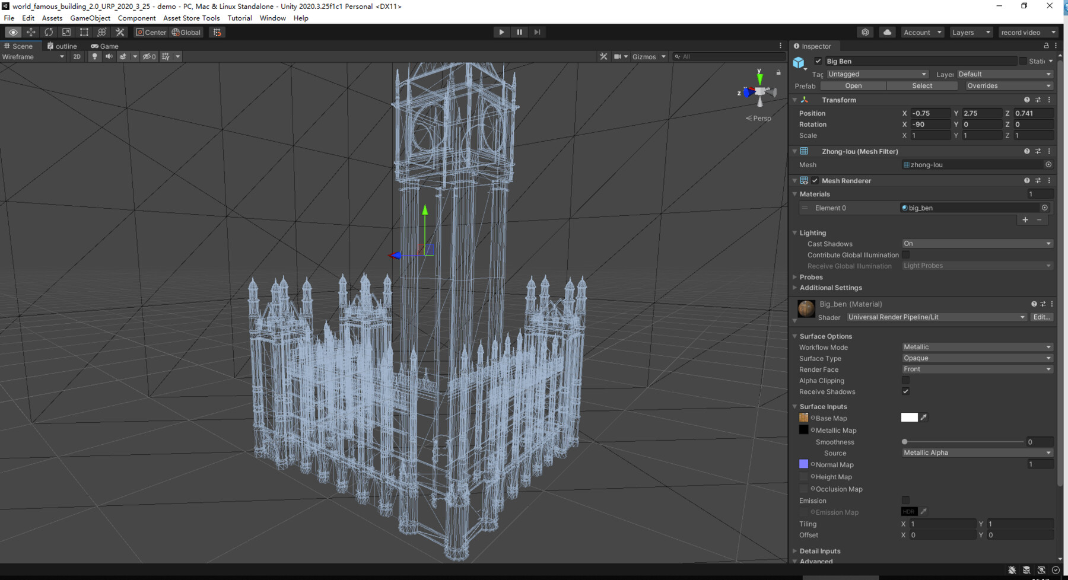Open the prefab with the Open button

(853, 85)
